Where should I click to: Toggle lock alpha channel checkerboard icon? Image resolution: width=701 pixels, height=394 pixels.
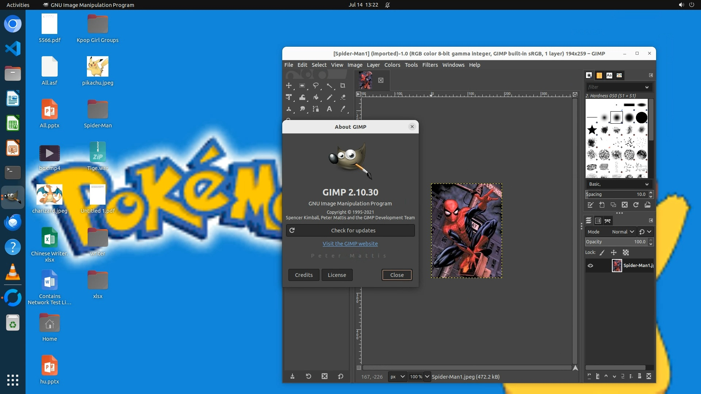(x=626, y=252)
